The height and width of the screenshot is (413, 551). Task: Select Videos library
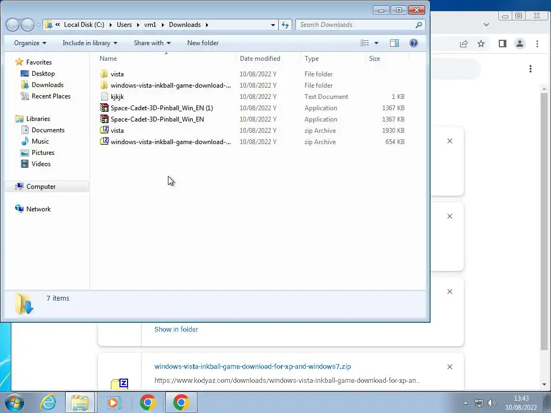click(41, 163)
